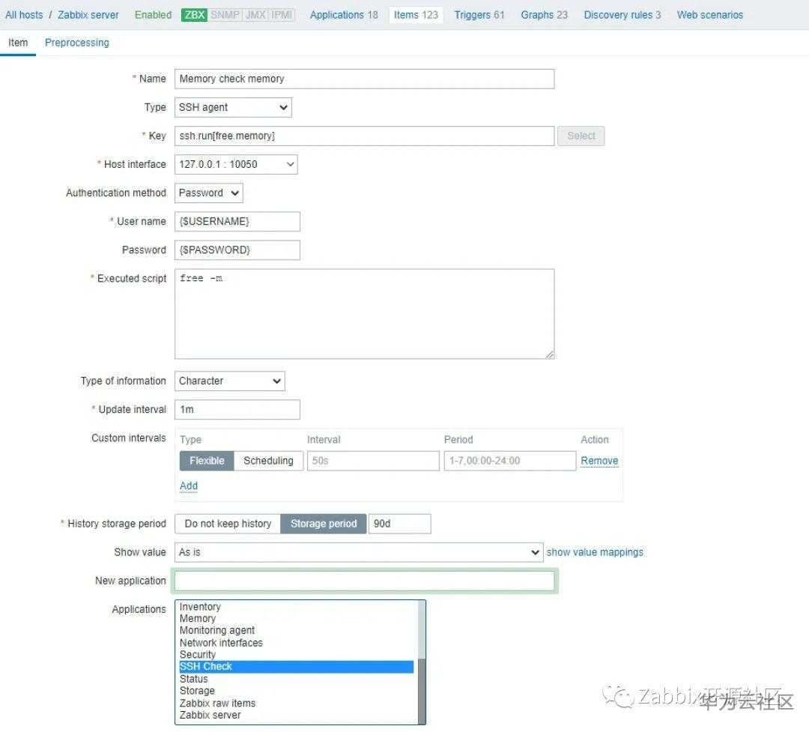The image size is (809, 732).
Task: Choose Storage period history option
Action: 324,524
